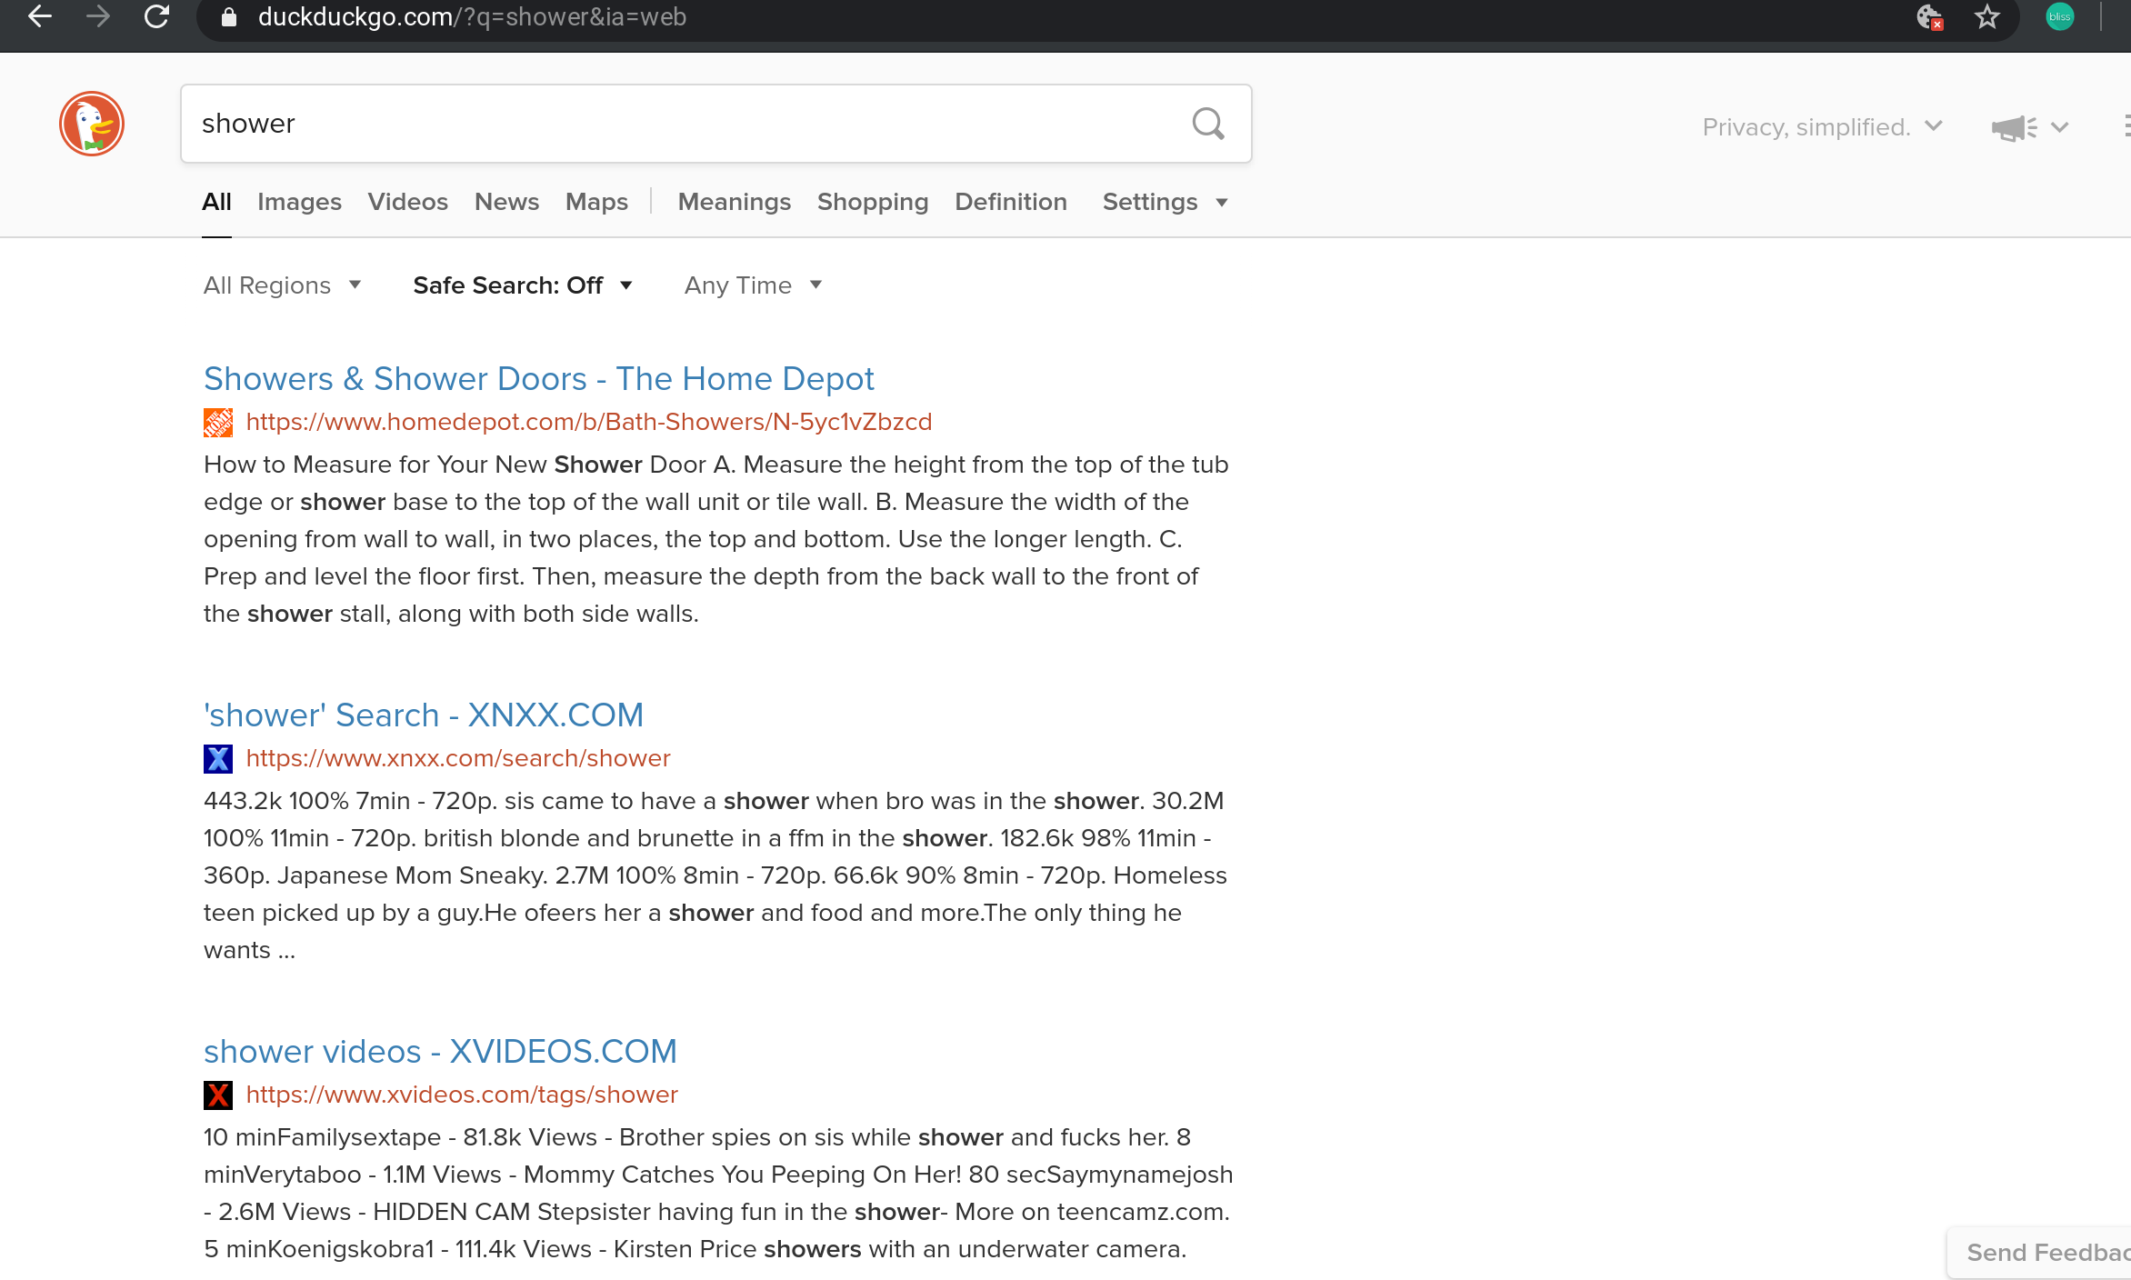
Task: Open Showers & Shower Doors Home Depot link
Action: (x=538, y=378)
